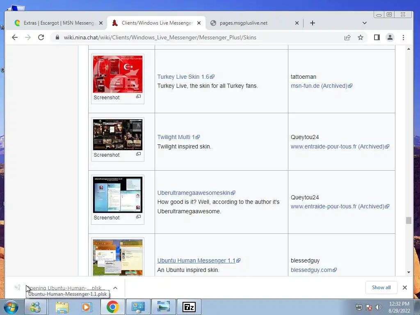420x315 pixels.
Task: Click the volume speaker tray icon
Action: coord(378,307)
